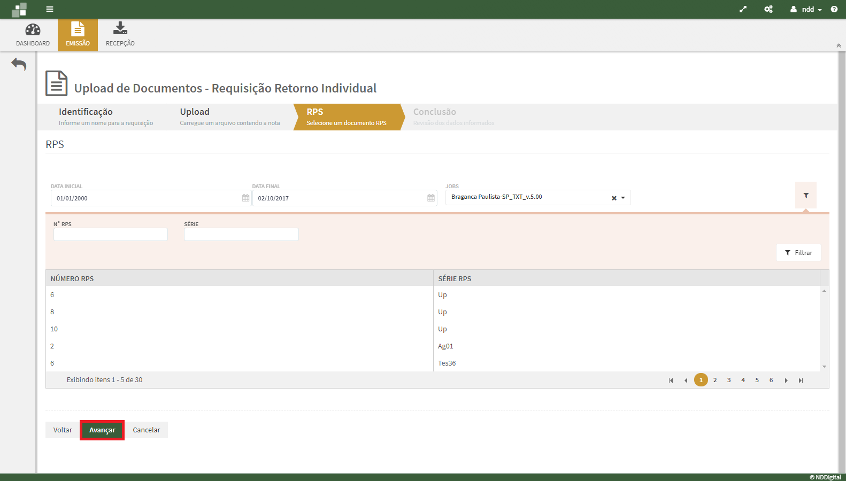
Task: Click the NDDigital footer link
Action: pos(825,477)
